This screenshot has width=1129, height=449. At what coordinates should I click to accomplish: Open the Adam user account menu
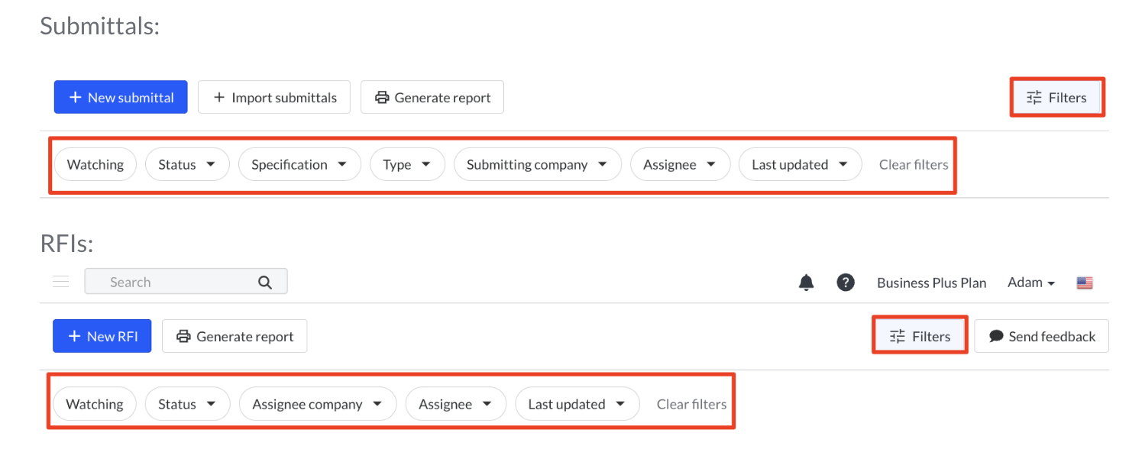[1030, 283]
